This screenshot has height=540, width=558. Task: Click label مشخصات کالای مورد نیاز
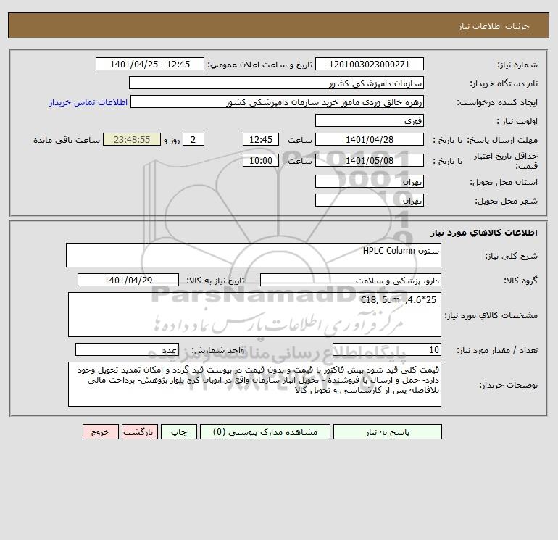coord(491,315)
